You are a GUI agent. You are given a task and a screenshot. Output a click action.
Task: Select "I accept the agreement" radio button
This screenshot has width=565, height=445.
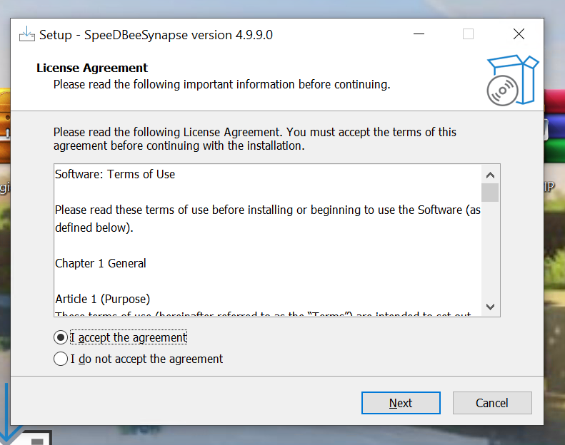click(61, 337)
